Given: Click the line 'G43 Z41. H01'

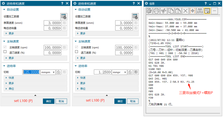Looking at the screenshot, I should click(x=158, y=79).
